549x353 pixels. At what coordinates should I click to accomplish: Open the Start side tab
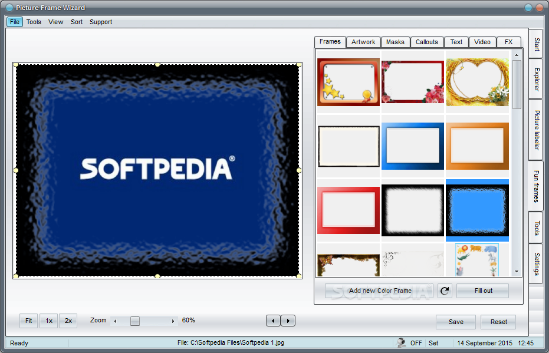536,44
